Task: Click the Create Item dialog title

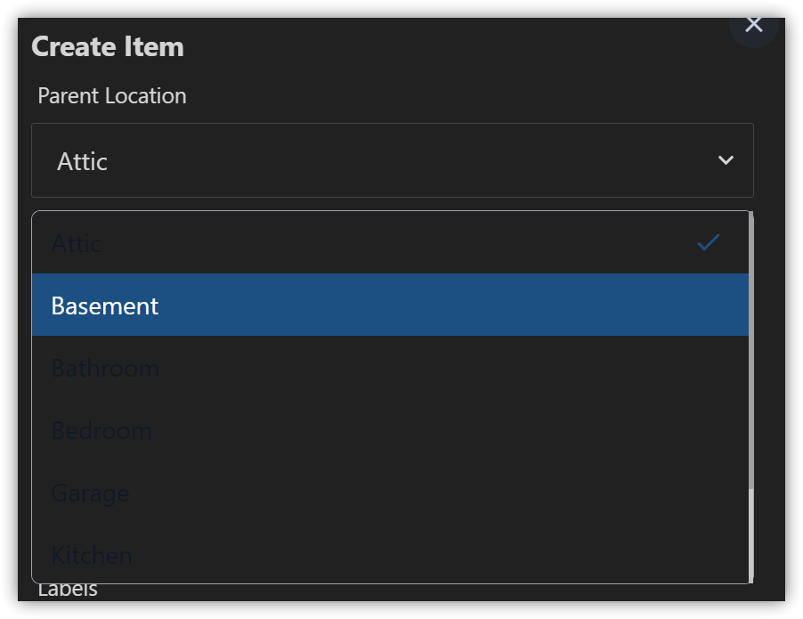Action: pyautogui.click(x=107, y=46)
